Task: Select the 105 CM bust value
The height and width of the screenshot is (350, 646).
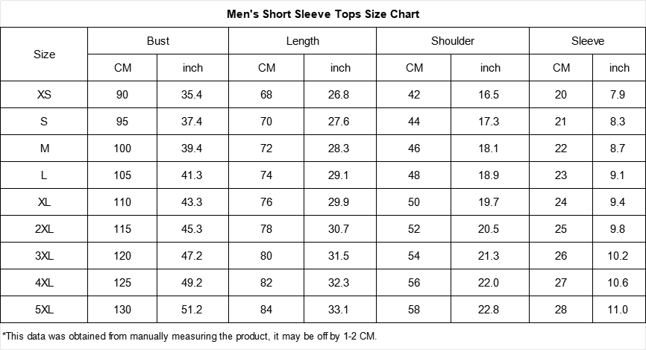Action: (122, 175)
